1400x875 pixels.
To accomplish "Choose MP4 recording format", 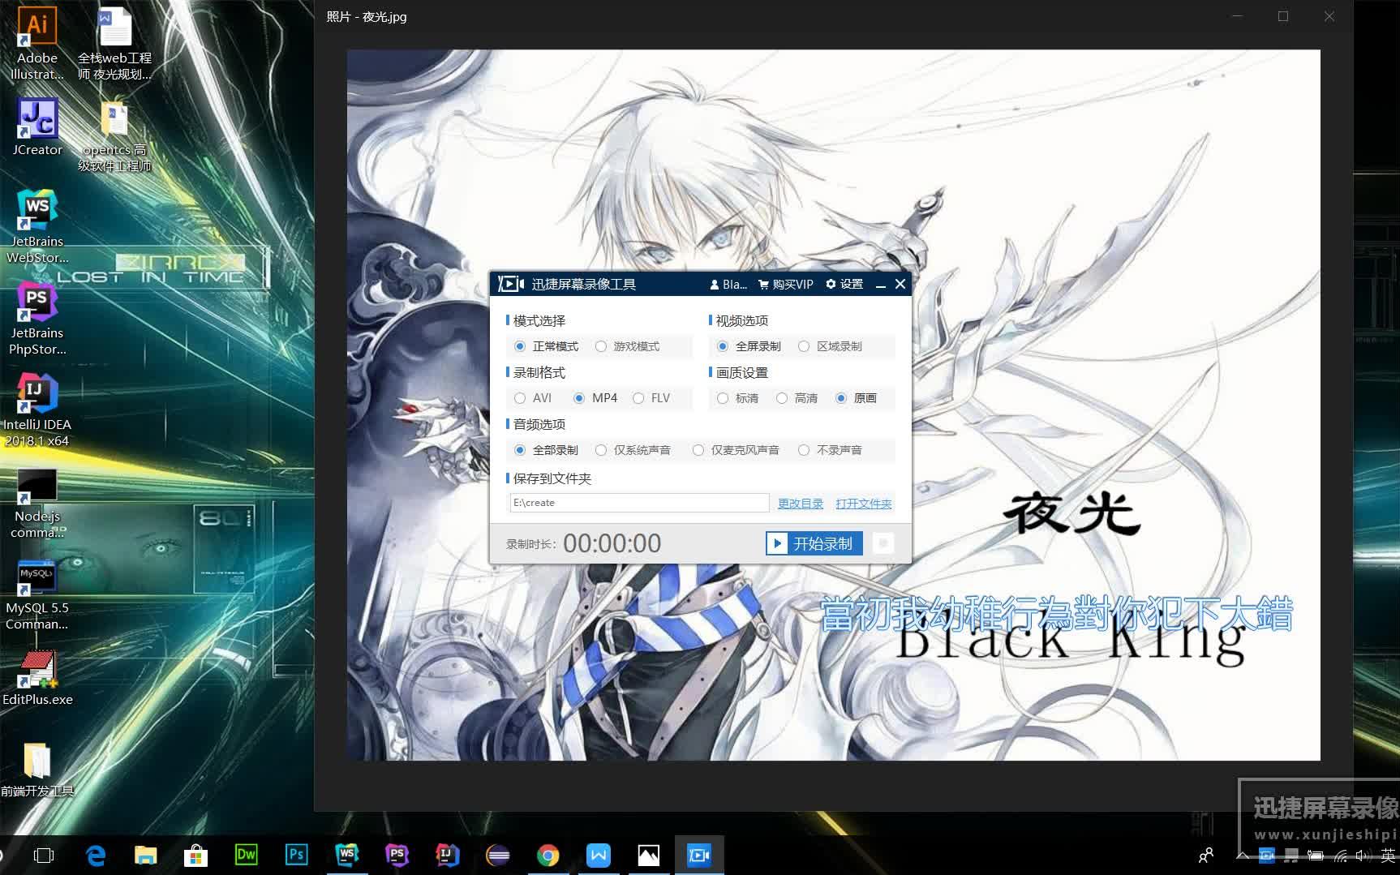I will point(596,398).
